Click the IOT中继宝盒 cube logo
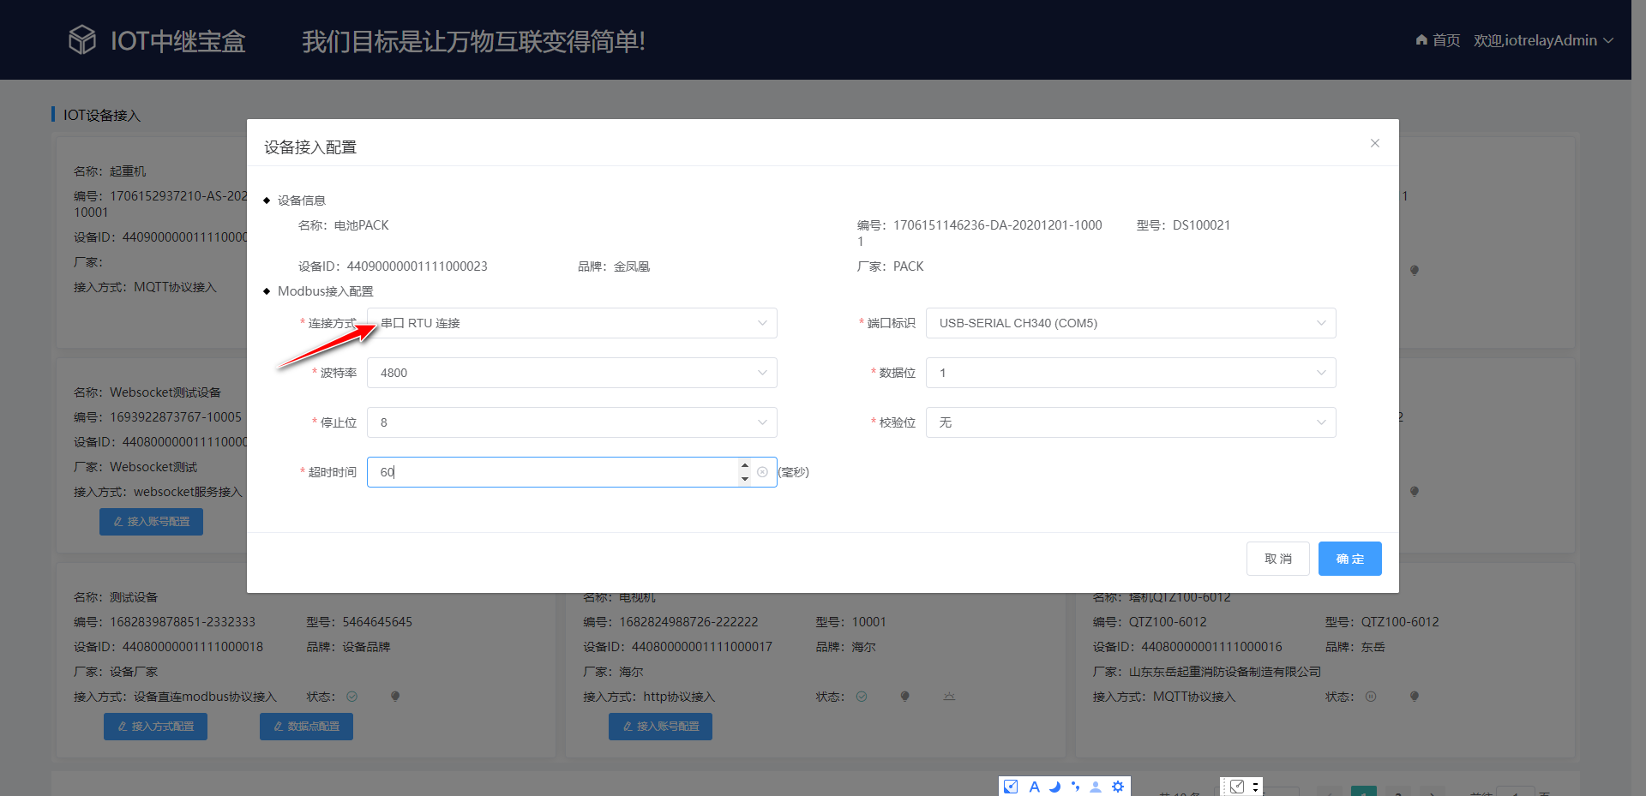Image resolution: width=1646 pixels, height=796 pixels. [82, 39]
